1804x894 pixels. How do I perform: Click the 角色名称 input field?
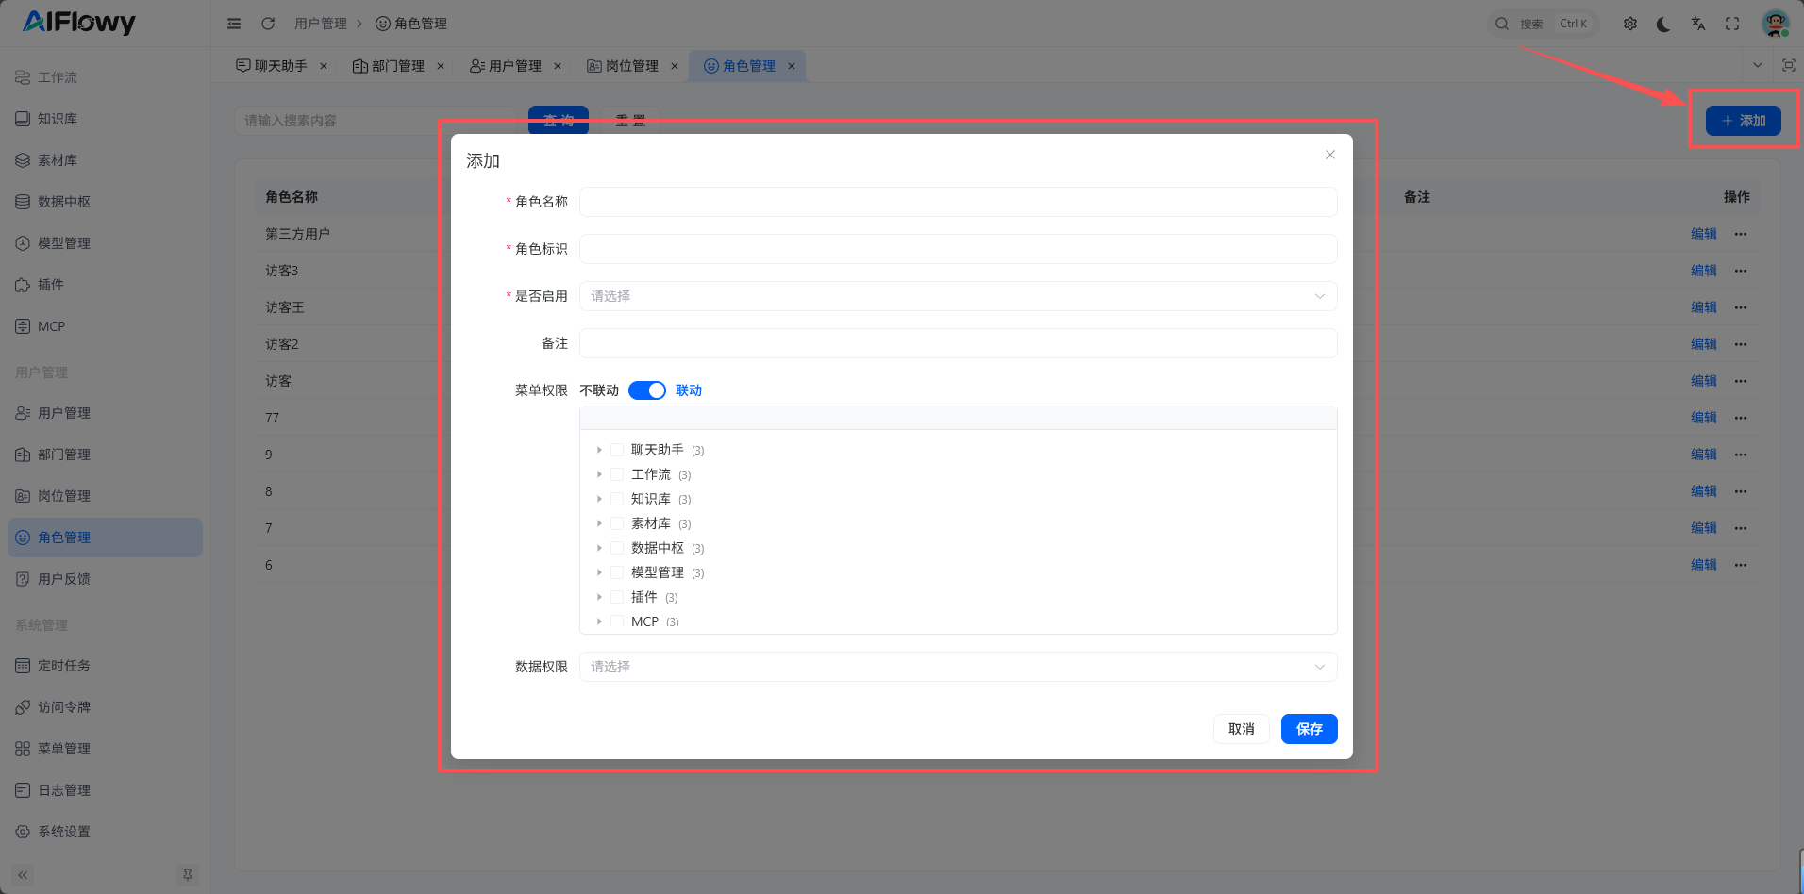coord(958,202)
